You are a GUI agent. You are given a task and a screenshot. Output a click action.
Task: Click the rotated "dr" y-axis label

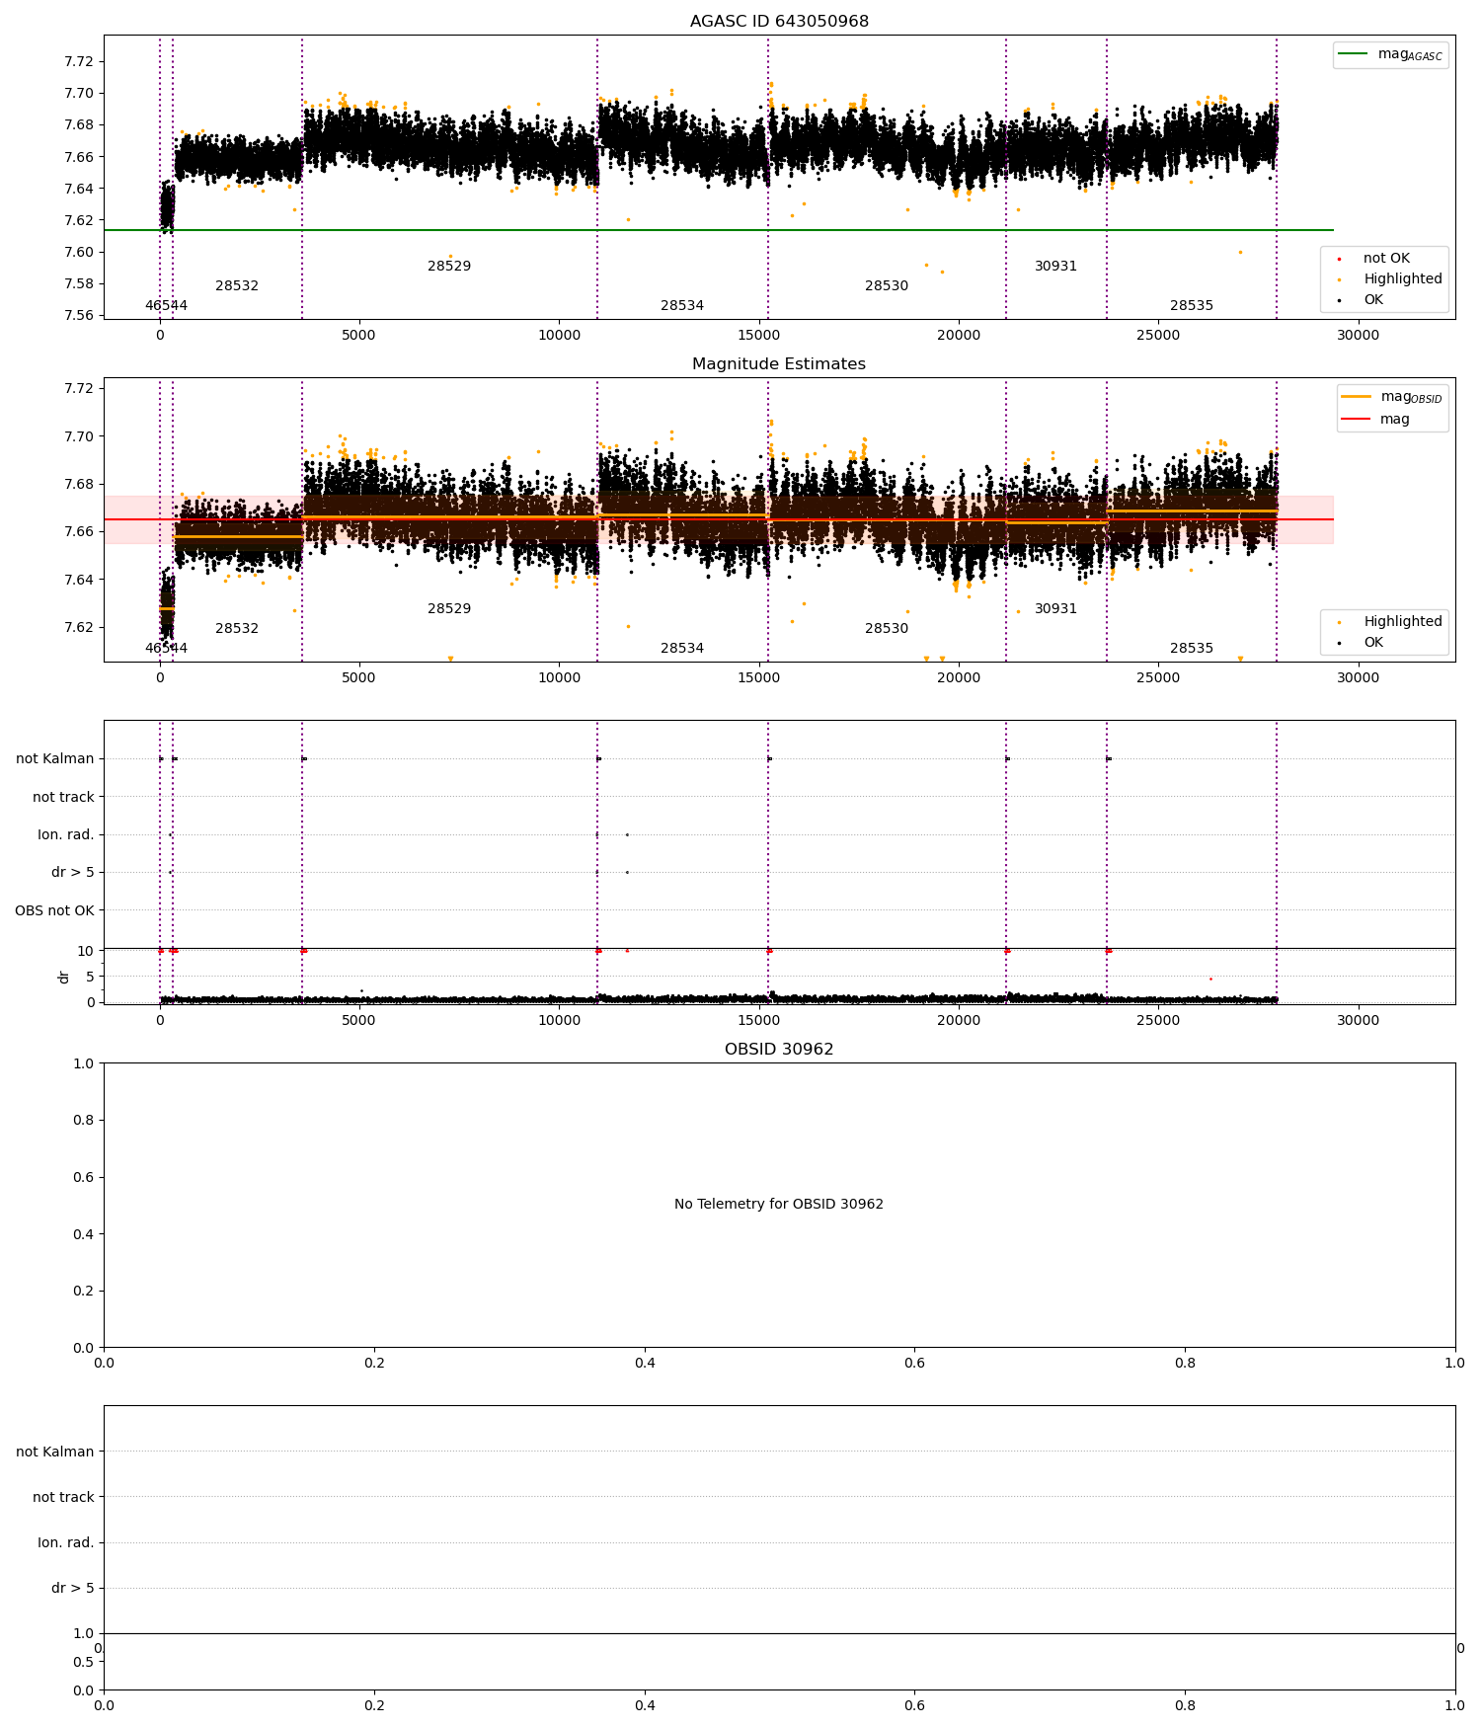tap(64, 977)
